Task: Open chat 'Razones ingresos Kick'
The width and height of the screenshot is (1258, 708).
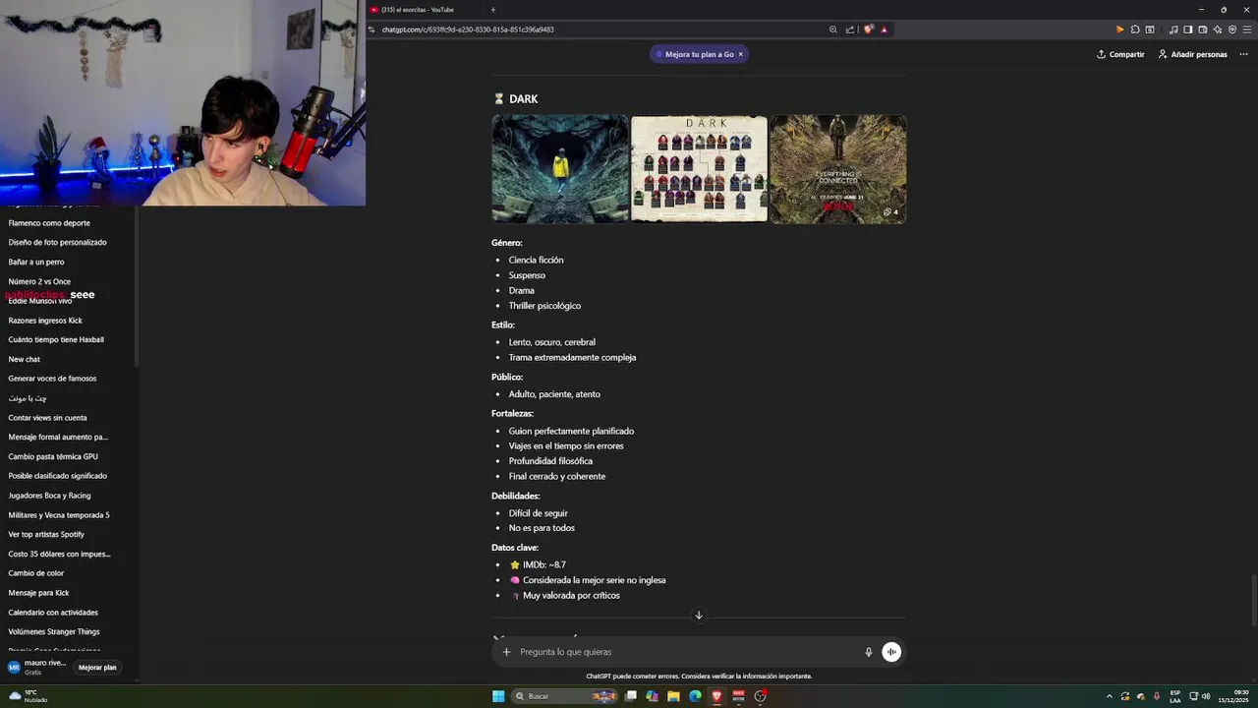Action: pos(45,321)
